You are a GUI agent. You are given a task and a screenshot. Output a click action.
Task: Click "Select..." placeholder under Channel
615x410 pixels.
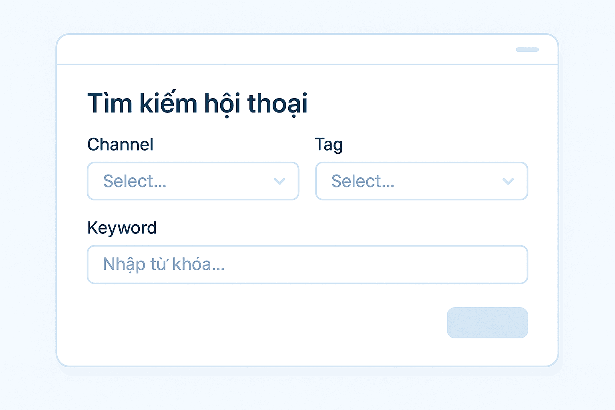click(x=135, y=181)
